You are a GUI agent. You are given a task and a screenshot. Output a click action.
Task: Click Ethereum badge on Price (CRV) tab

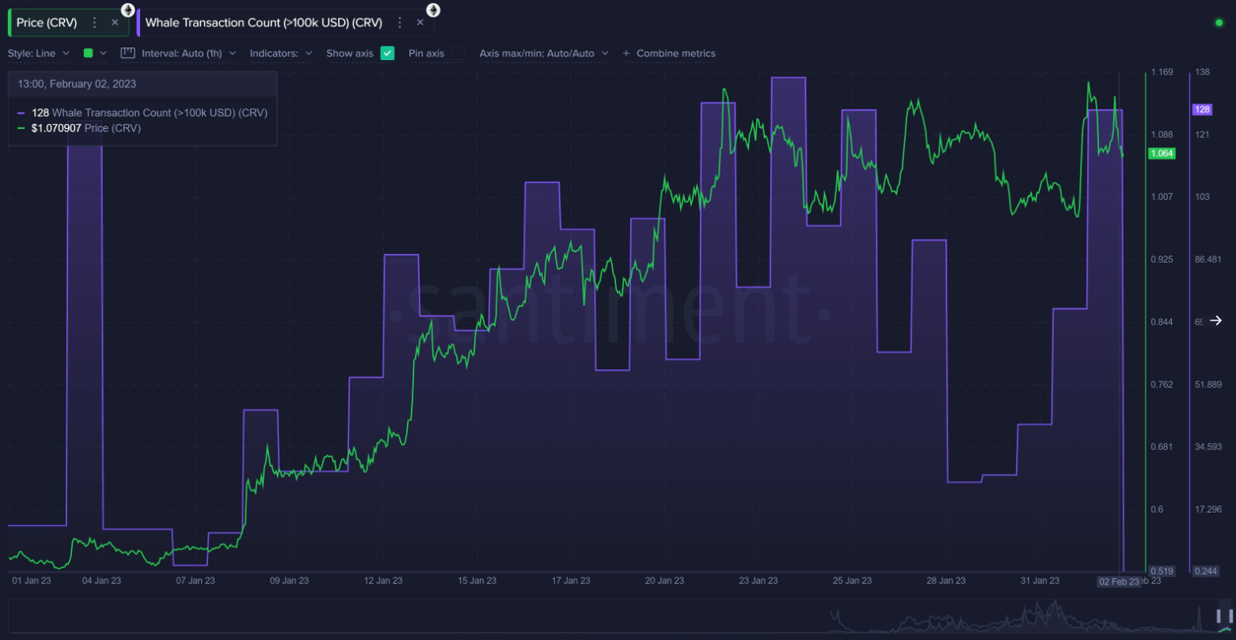click(x=127, y=9)
